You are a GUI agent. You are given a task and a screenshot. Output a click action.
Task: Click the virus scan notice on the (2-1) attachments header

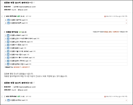116,16
